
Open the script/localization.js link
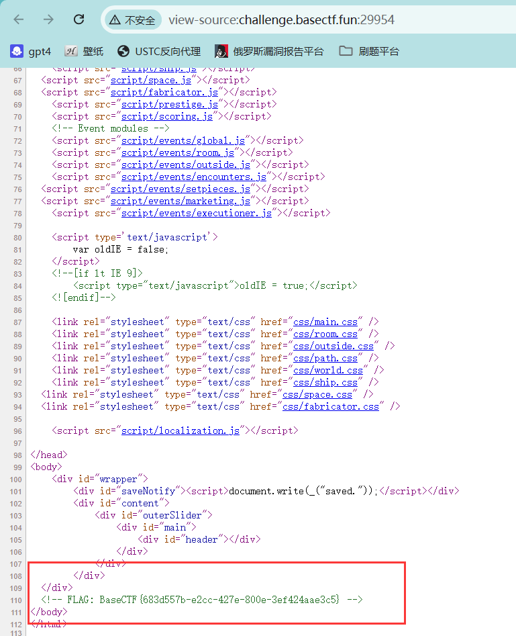click(x=183, y=430)
